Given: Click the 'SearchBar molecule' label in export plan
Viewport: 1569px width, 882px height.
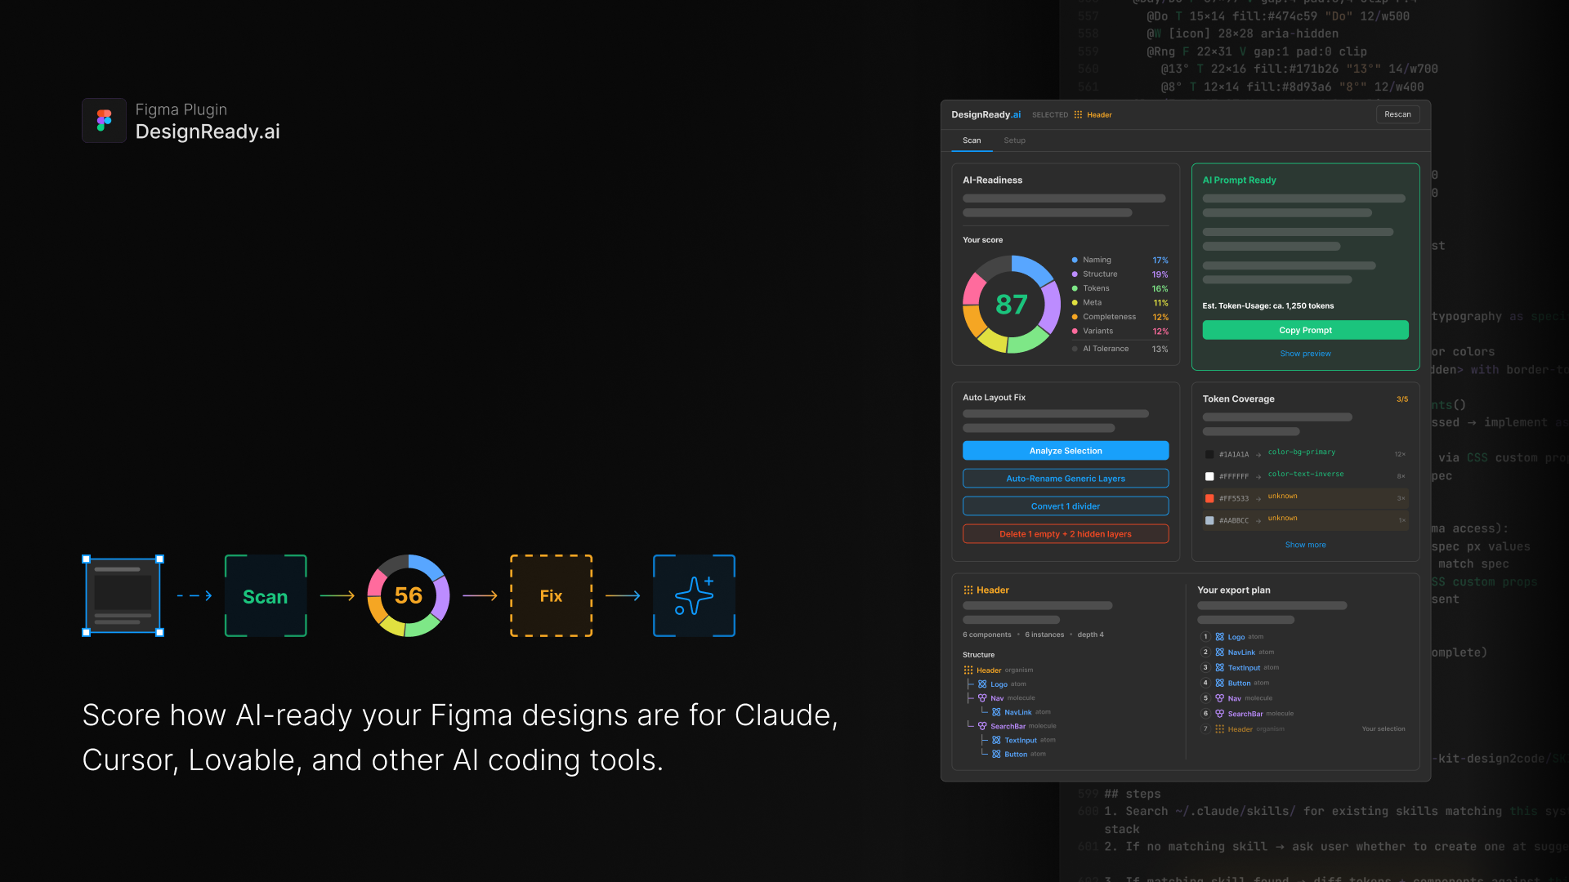Looking at the screenshot, I should click(x=1260, y=714).
